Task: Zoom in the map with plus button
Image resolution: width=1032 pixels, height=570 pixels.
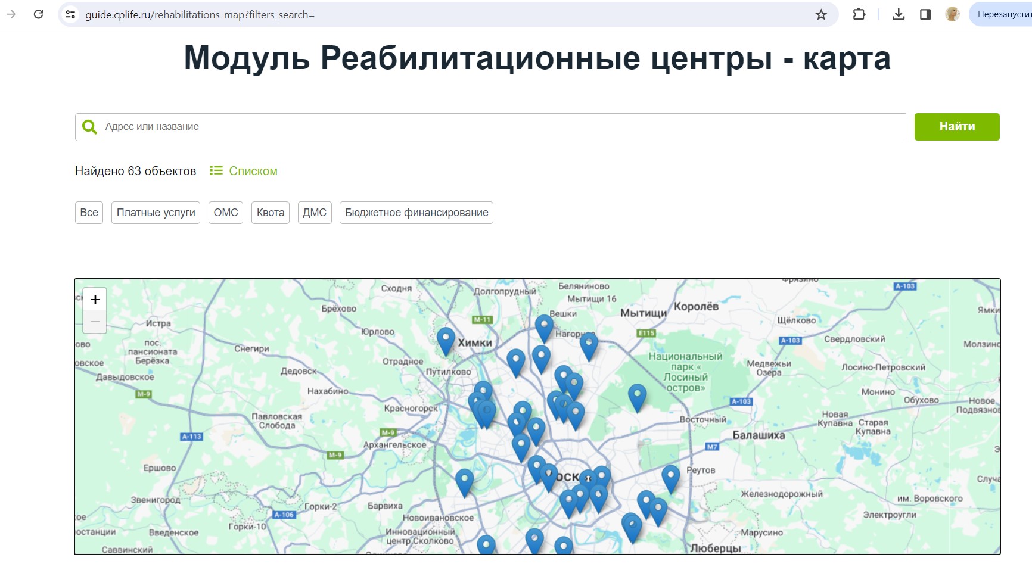Action: [x=95, y=299]
